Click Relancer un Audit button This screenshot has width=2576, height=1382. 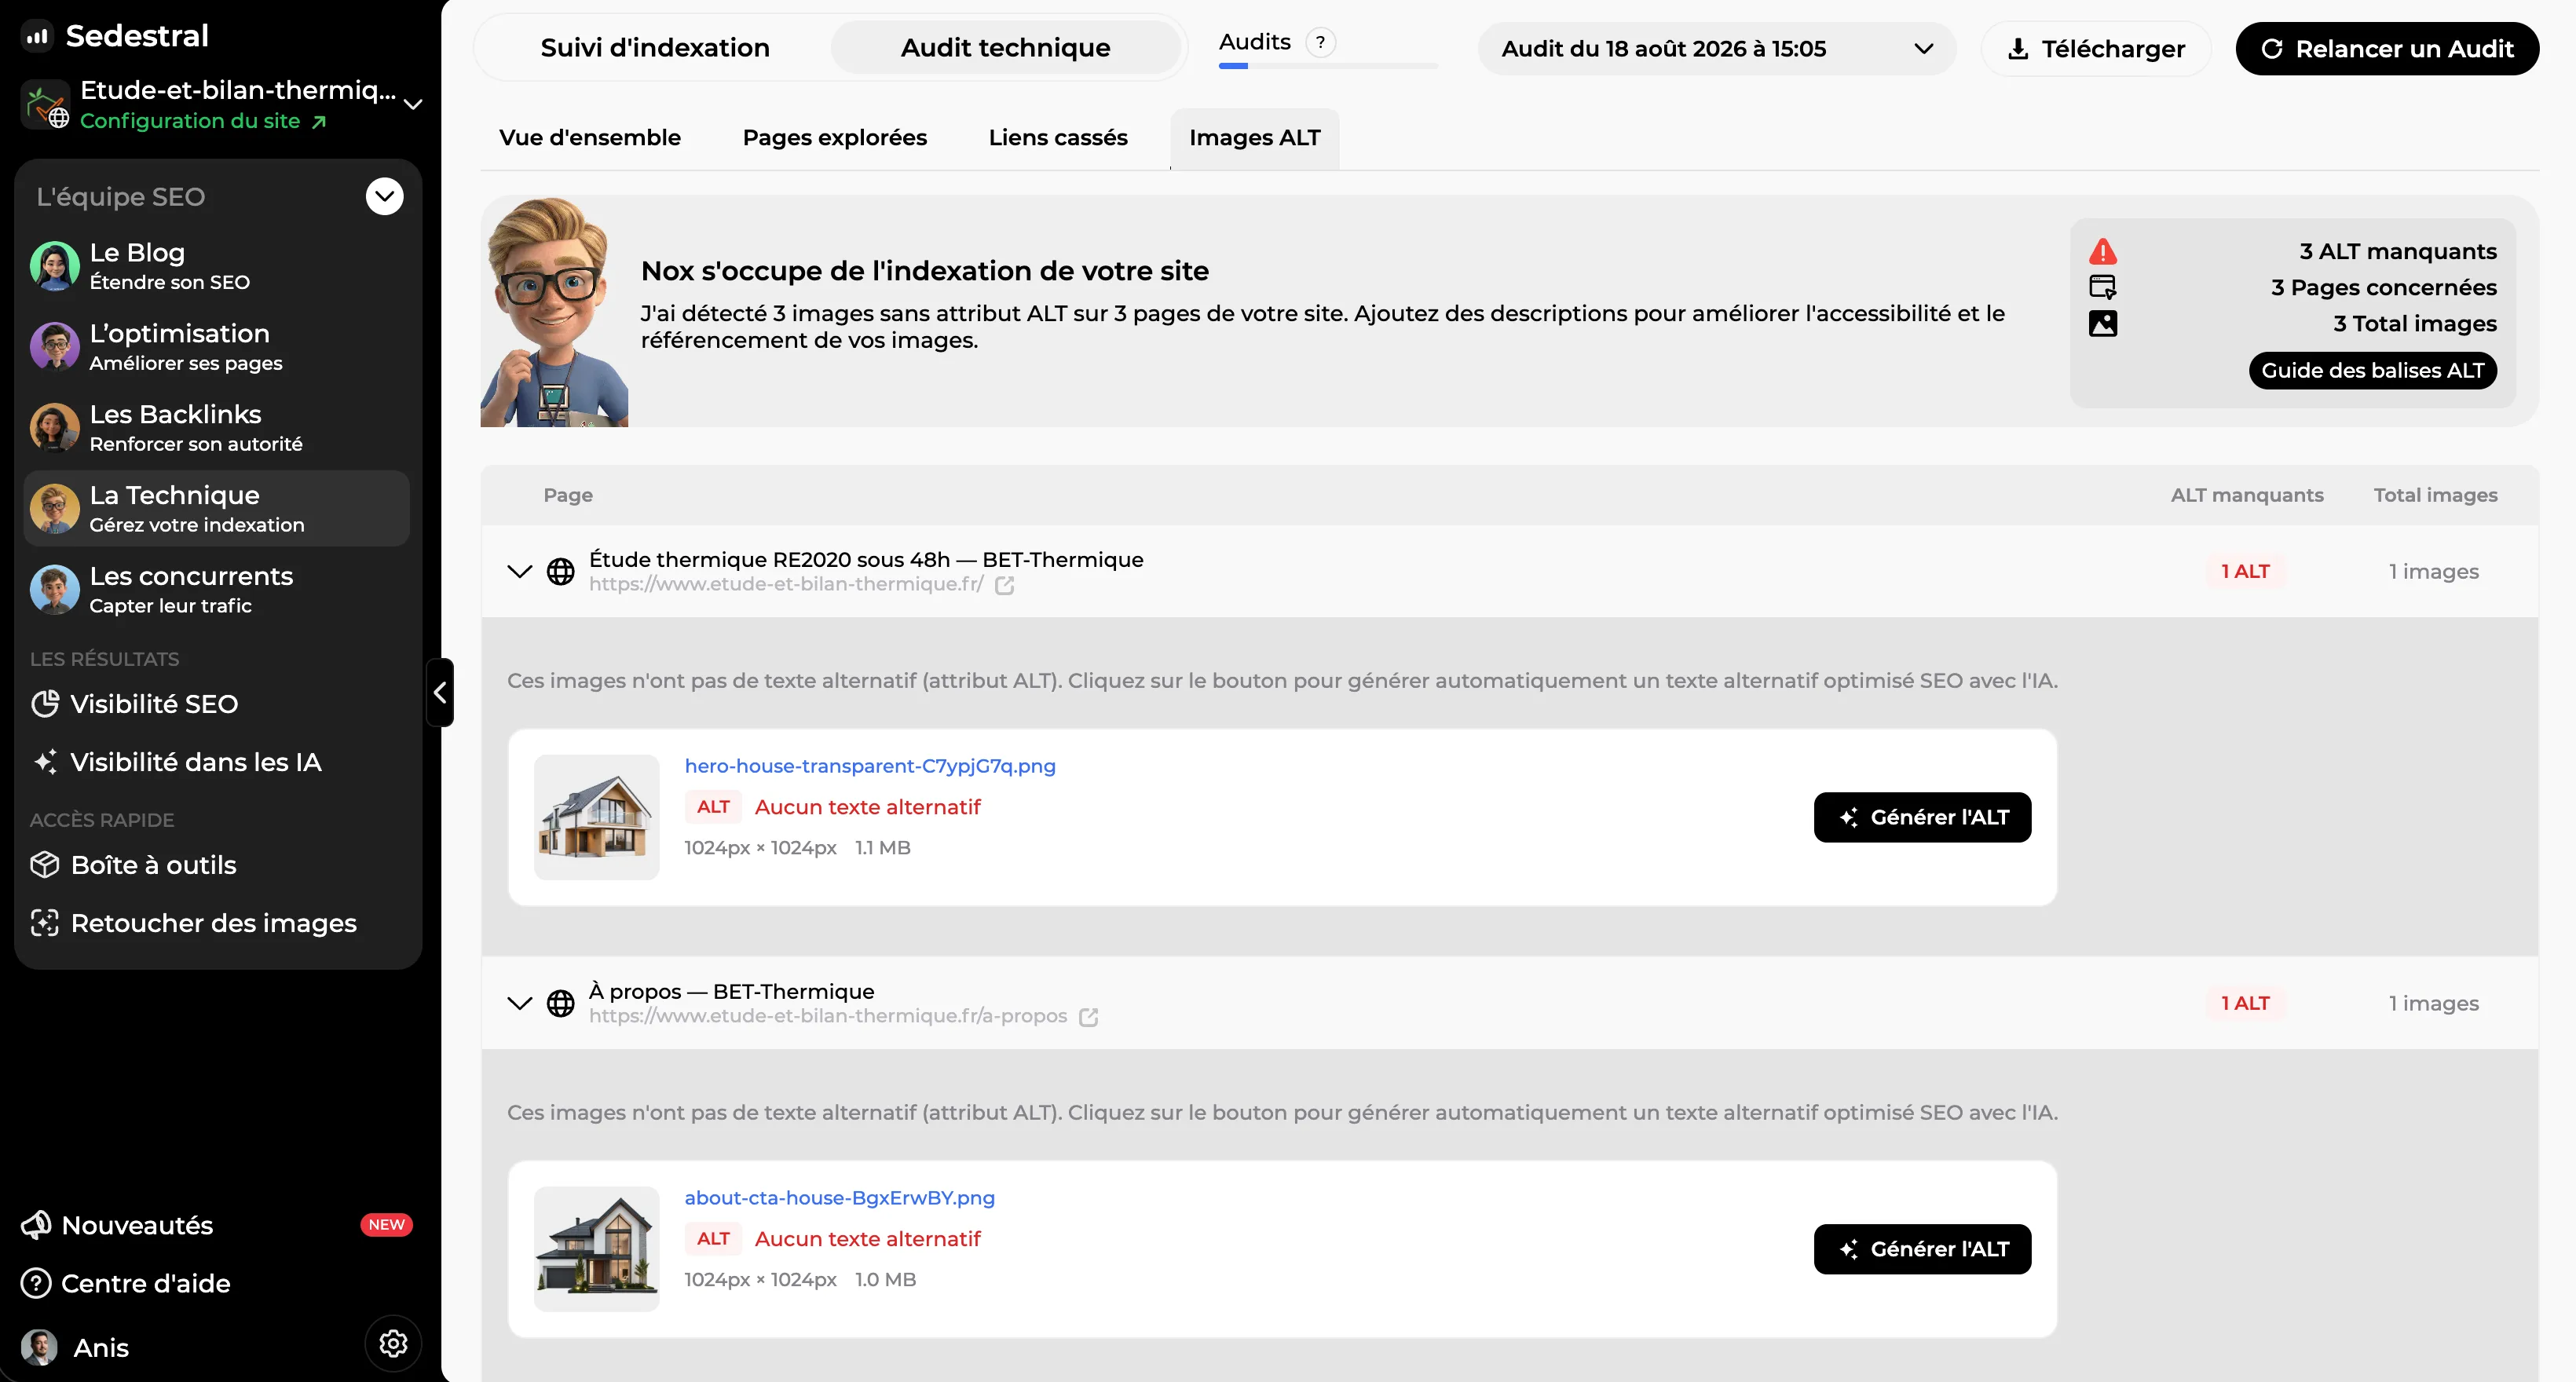2387,49
